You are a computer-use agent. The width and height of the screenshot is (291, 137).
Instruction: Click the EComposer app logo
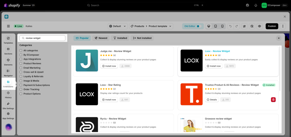point(7,17)
